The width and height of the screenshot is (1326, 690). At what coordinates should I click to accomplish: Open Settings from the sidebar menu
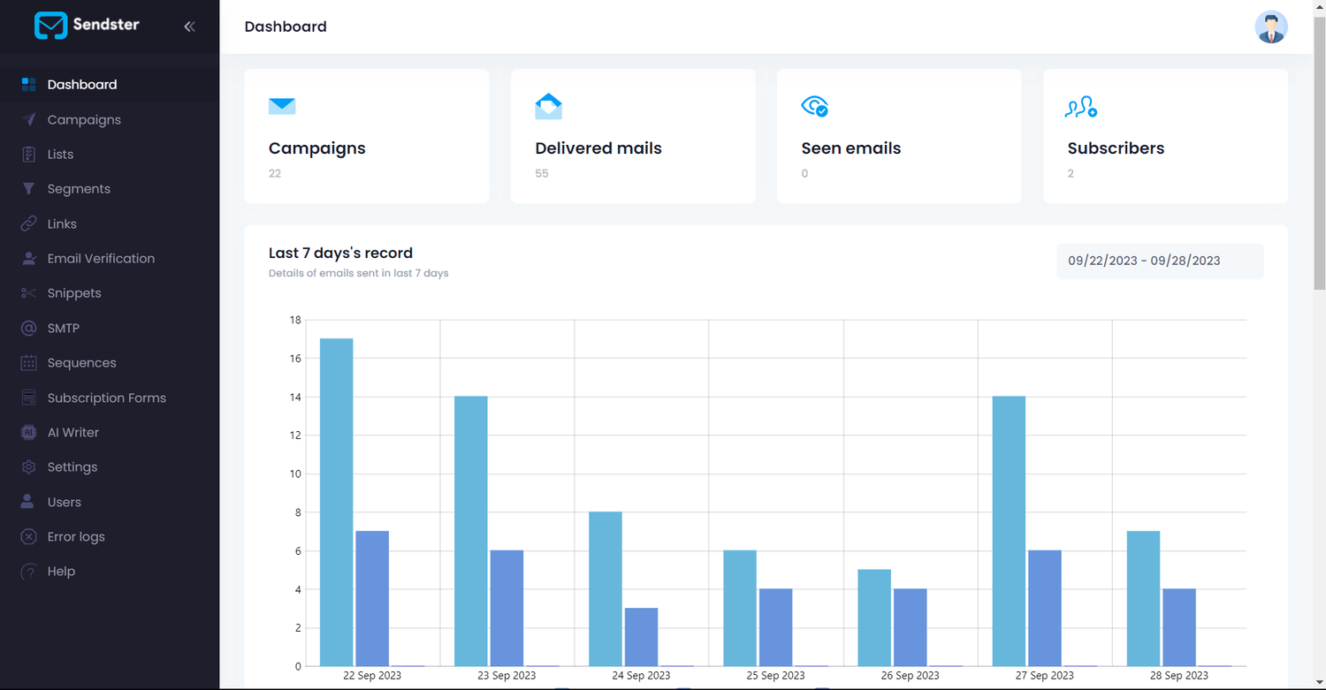(29, 466)
